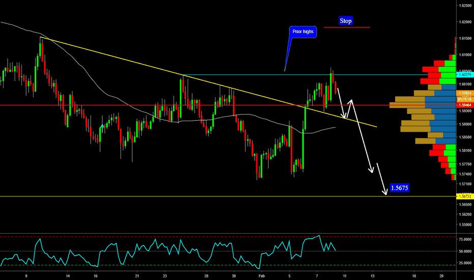Click date label 21 on time axis
Screen dimensions: 474x280
click(x=137, y=276)
